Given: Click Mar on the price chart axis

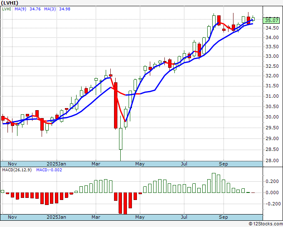Looking at the screenshot, I should [x=96, y=164].
